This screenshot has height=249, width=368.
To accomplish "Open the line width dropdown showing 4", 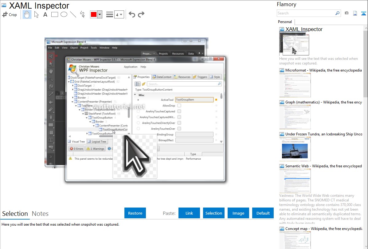I will (x=119, y=14).
